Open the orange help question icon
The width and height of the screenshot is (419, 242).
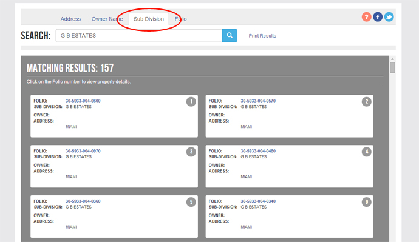pos(366,17)
